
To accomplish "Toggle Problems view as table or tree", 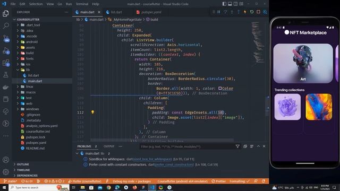I will [251, 146].
